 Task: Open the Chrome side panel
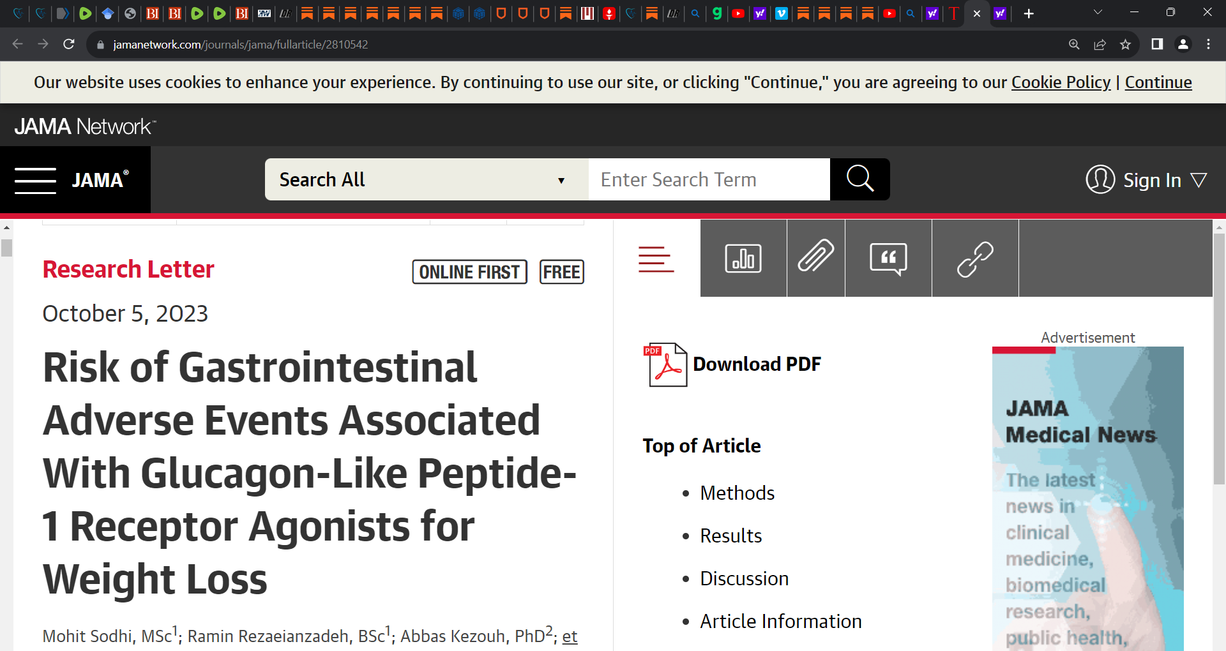[1157, 44]
